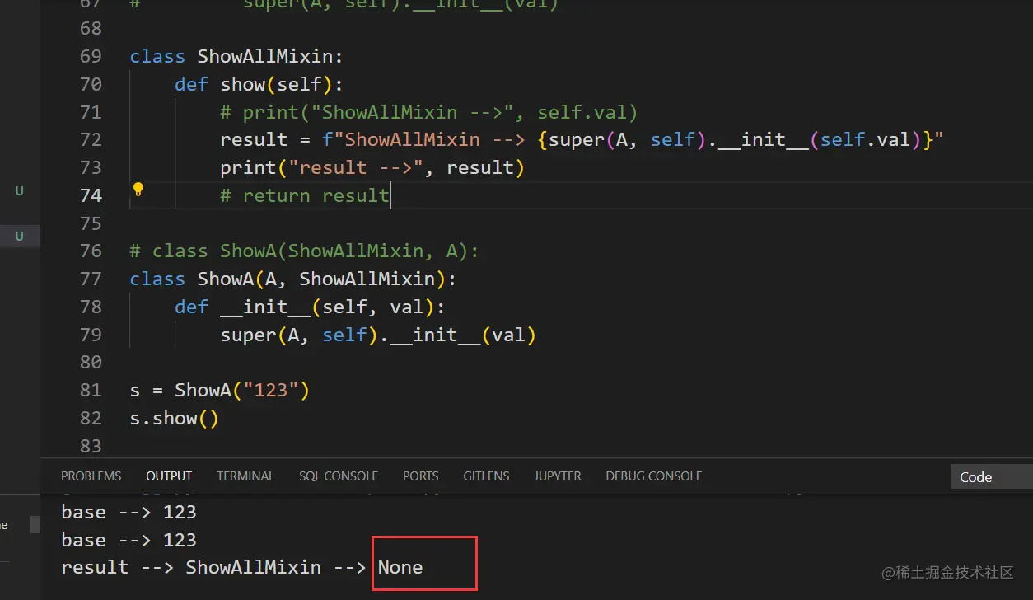Click the '# class ShowA(ShowAllMixin, A):' comment

[x=304, y=251]
